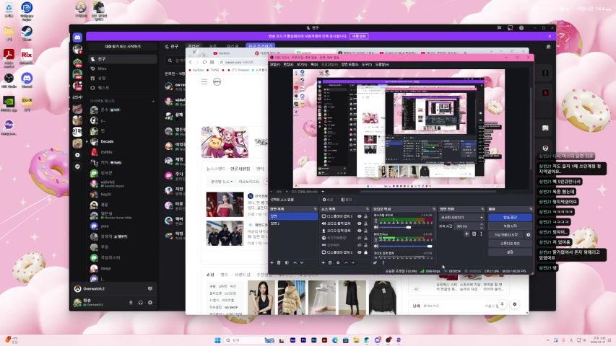Reload the page in the browser window
The image size is (616, 346).
(204, 62)
